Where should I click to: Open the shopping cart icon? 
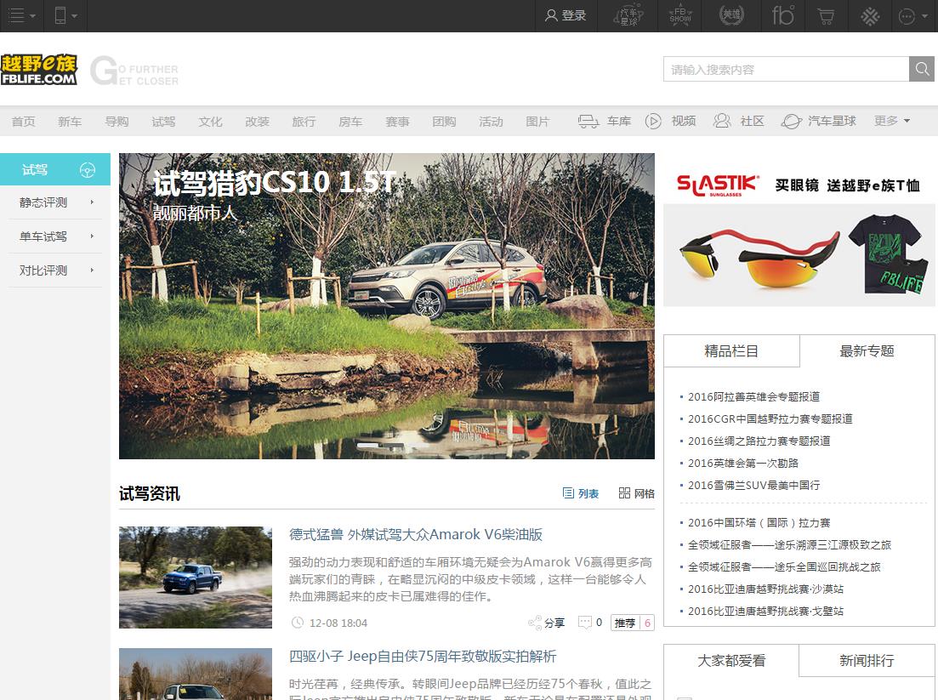(x=826, y=16)
